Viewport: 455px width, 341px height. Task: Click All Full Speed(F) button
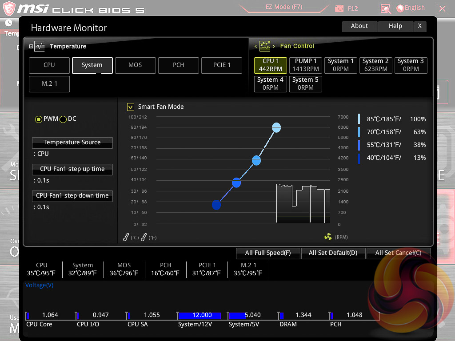pyautogui.click(x=268, y=253)
